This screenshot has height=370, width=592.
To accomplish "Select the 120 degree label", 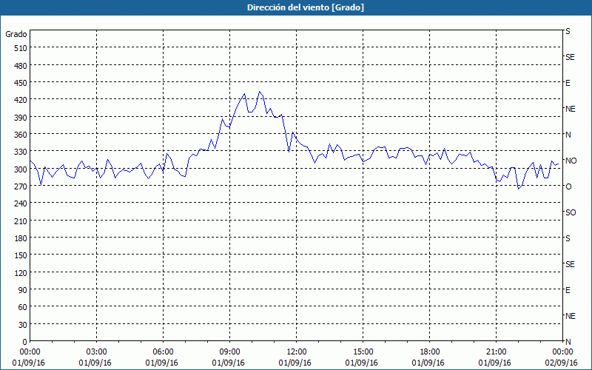I will pyautogui.click(x=21, y=272).
